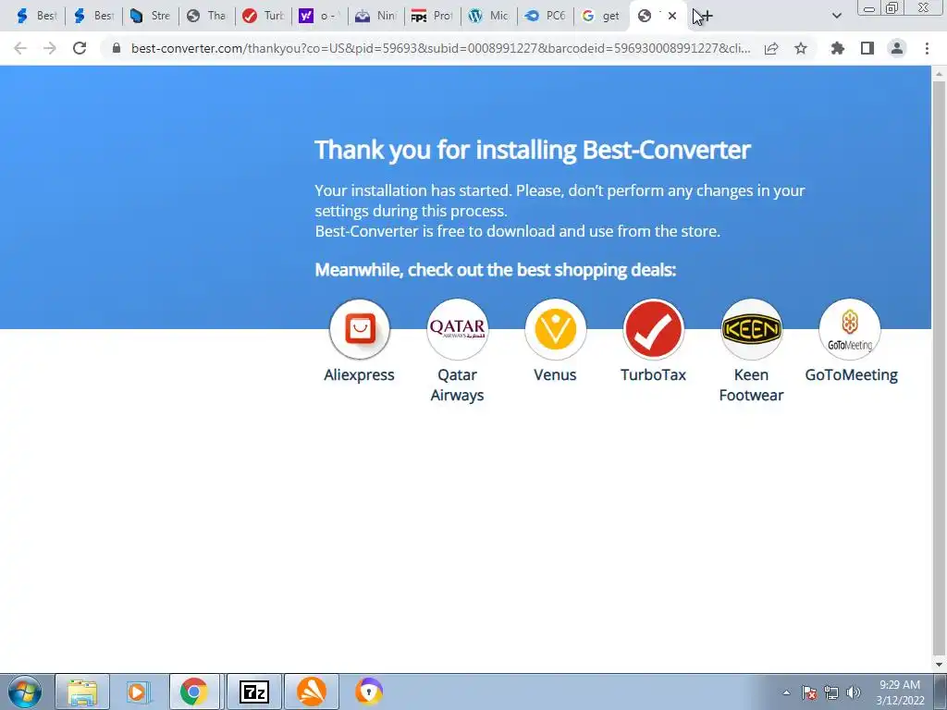Click the Venus text link
The width and height of the screenshot is (947, 710).
click(555, 375)
